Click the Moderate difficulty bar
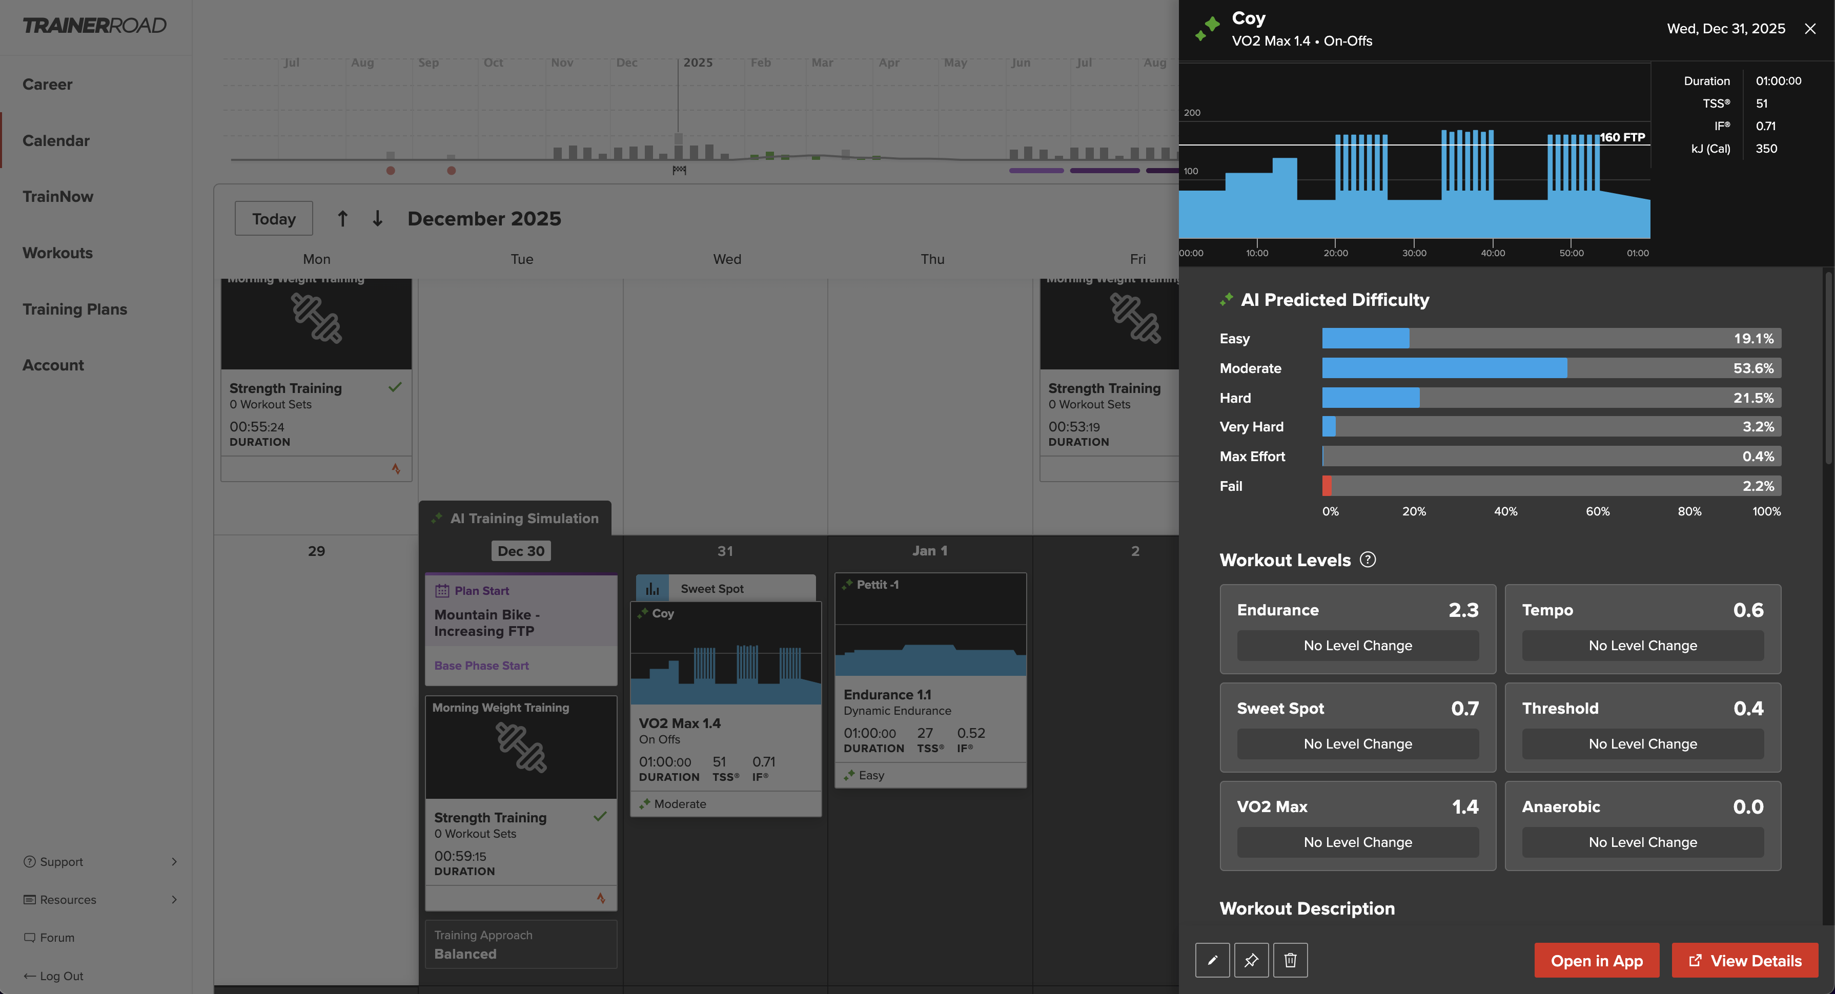 1552,368
